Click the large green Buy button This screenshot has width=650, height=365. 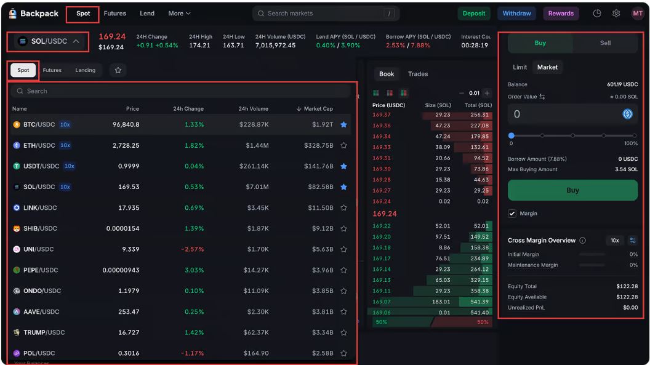pyautogui.click(x=572, y=190)
